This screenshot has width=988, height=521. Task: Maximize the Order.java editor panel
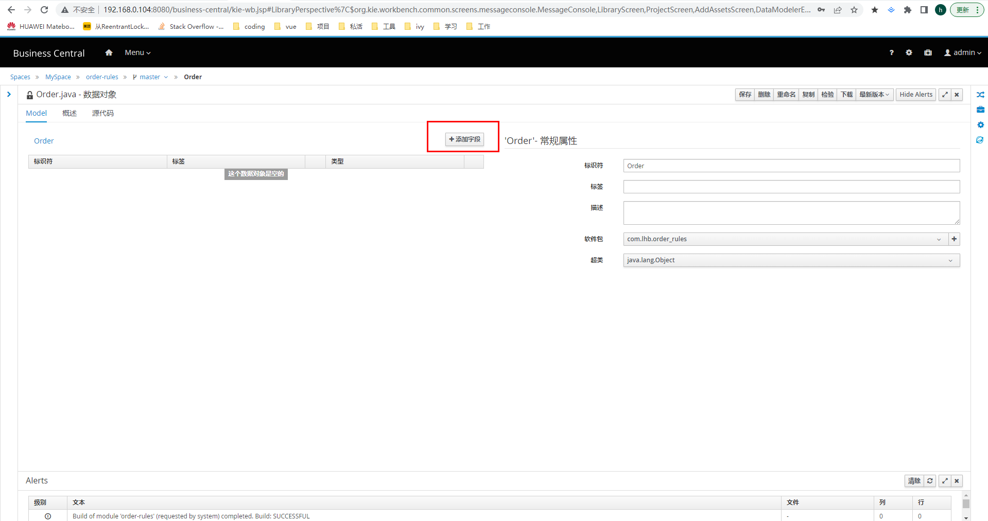click(x=945, y=95)
